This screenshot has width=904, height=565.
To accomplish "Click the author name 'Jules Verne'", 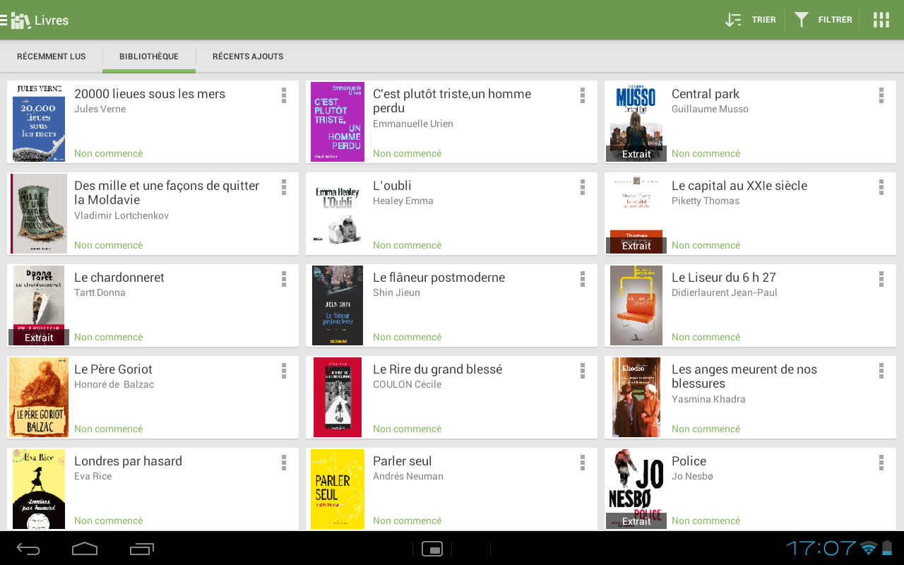I will pos(100,109).
